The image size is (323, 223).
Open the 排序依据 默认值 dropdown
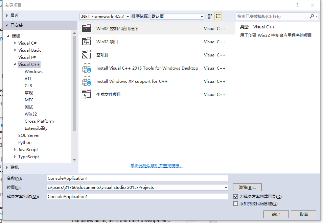coord(177,17)
